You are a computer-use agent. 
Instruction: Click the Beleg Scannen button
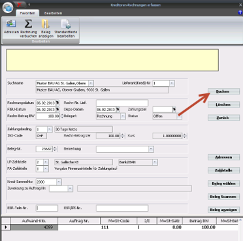pos(223,197)
